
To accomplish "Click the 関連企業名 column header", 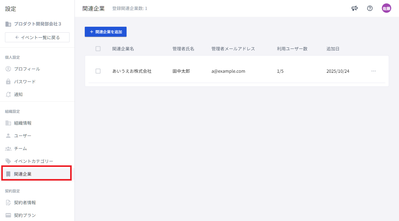I will (x=123, y=49).
